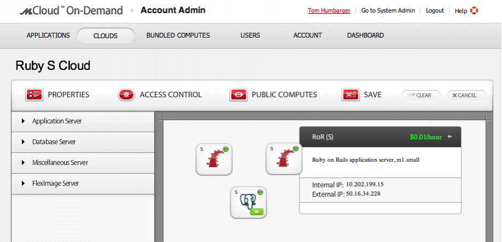Click the red Properties icon
This screenshot has height=242, width=502.
[34, 95]
